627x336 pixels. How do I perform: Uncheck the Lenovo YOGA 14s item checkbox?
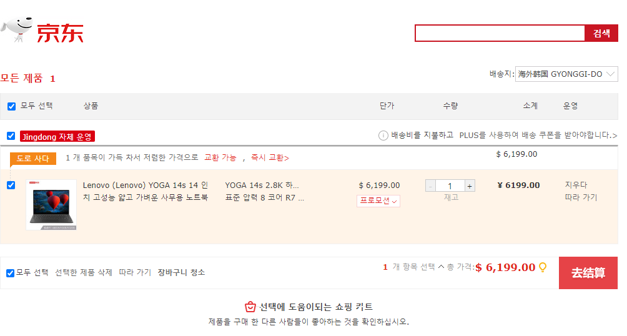click(11, 185)
